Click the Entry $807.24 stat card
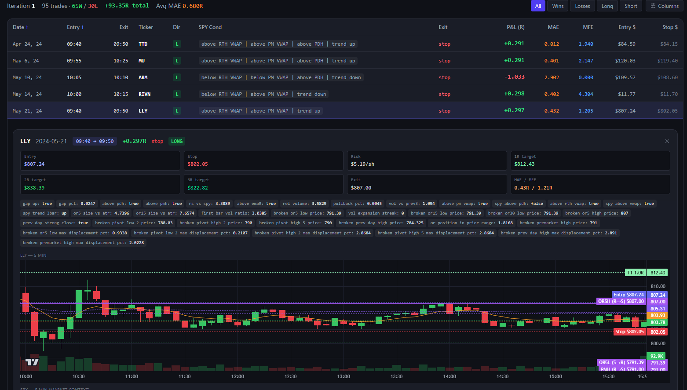This screenshot has height=390, width=687. pos(100,160)
